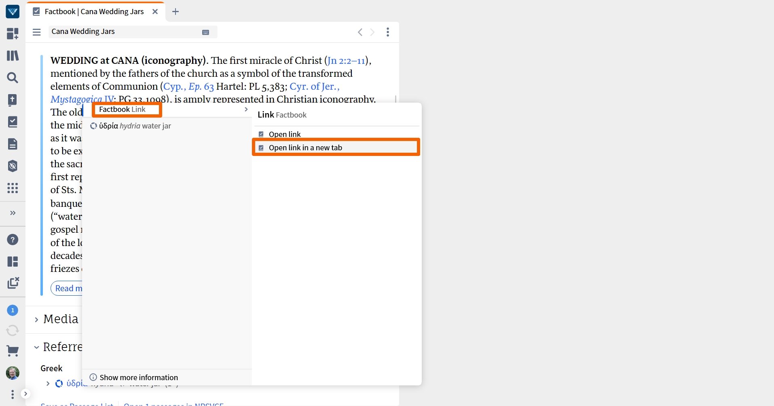Open the Factbook hamburger menu
The image size is (774, 406).
click(x=37, y=32)
